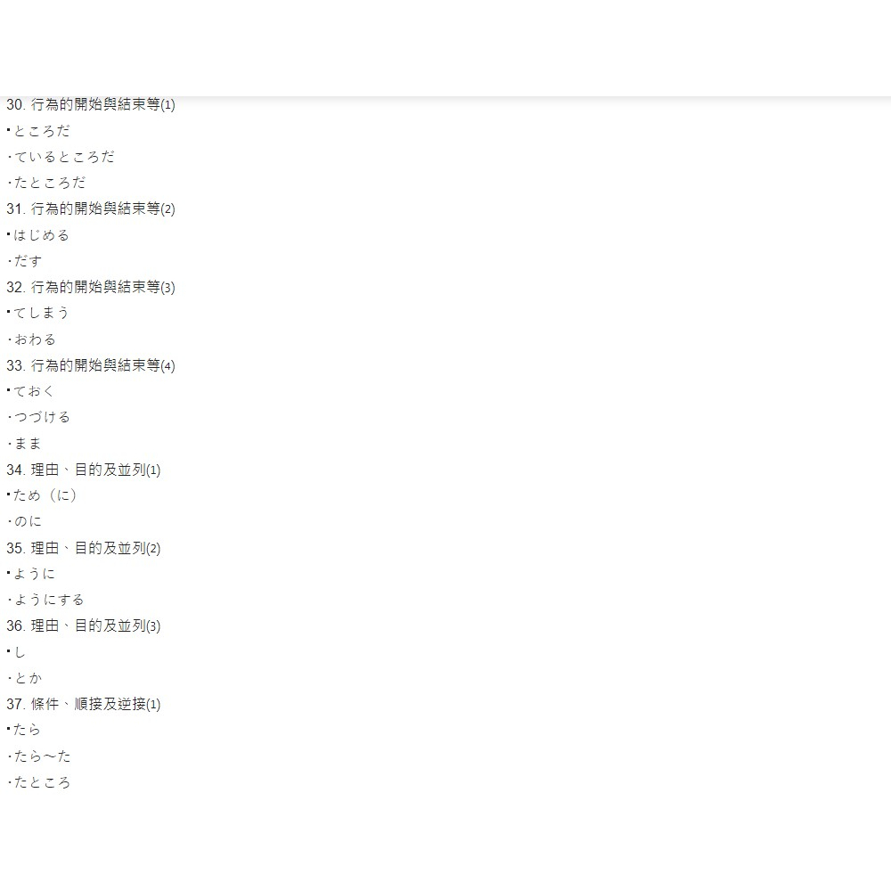
Task: Select the ているところだ line
Action: click(64, 157)
